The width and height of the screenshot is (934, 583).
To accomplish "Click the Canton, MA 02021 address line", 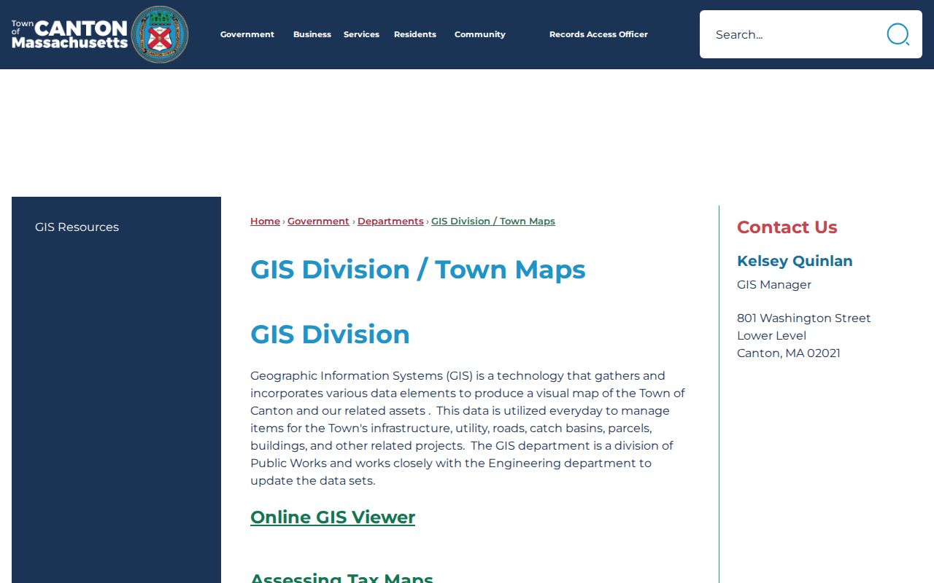I will (x=789, y=353).
